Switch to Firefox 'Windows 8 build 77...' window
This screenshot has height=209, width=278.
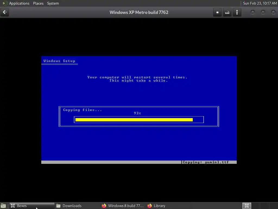click(123, 206)
